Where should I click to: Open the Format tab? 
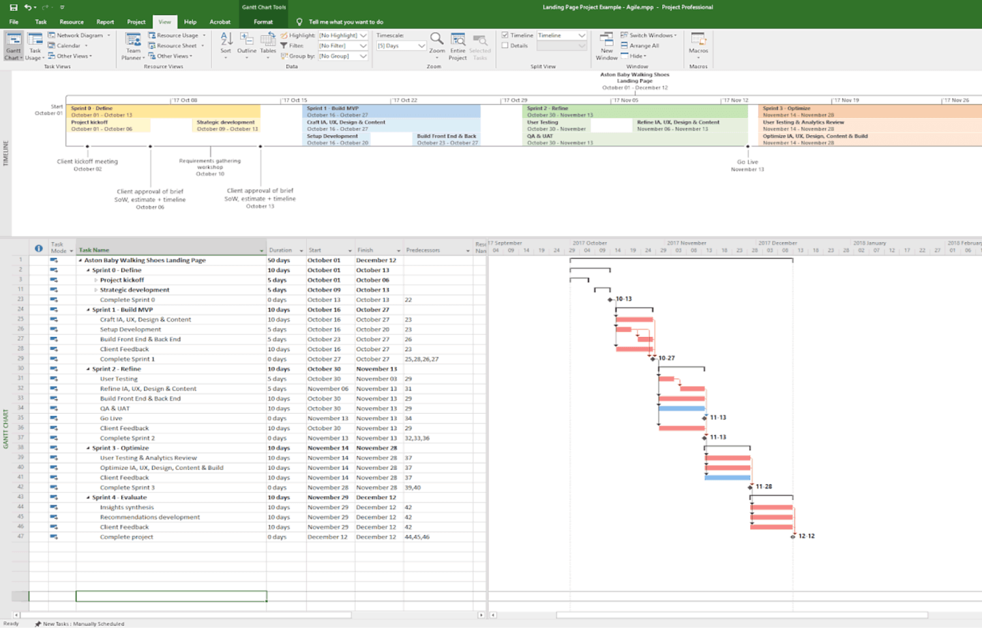[x=263, y=22]
